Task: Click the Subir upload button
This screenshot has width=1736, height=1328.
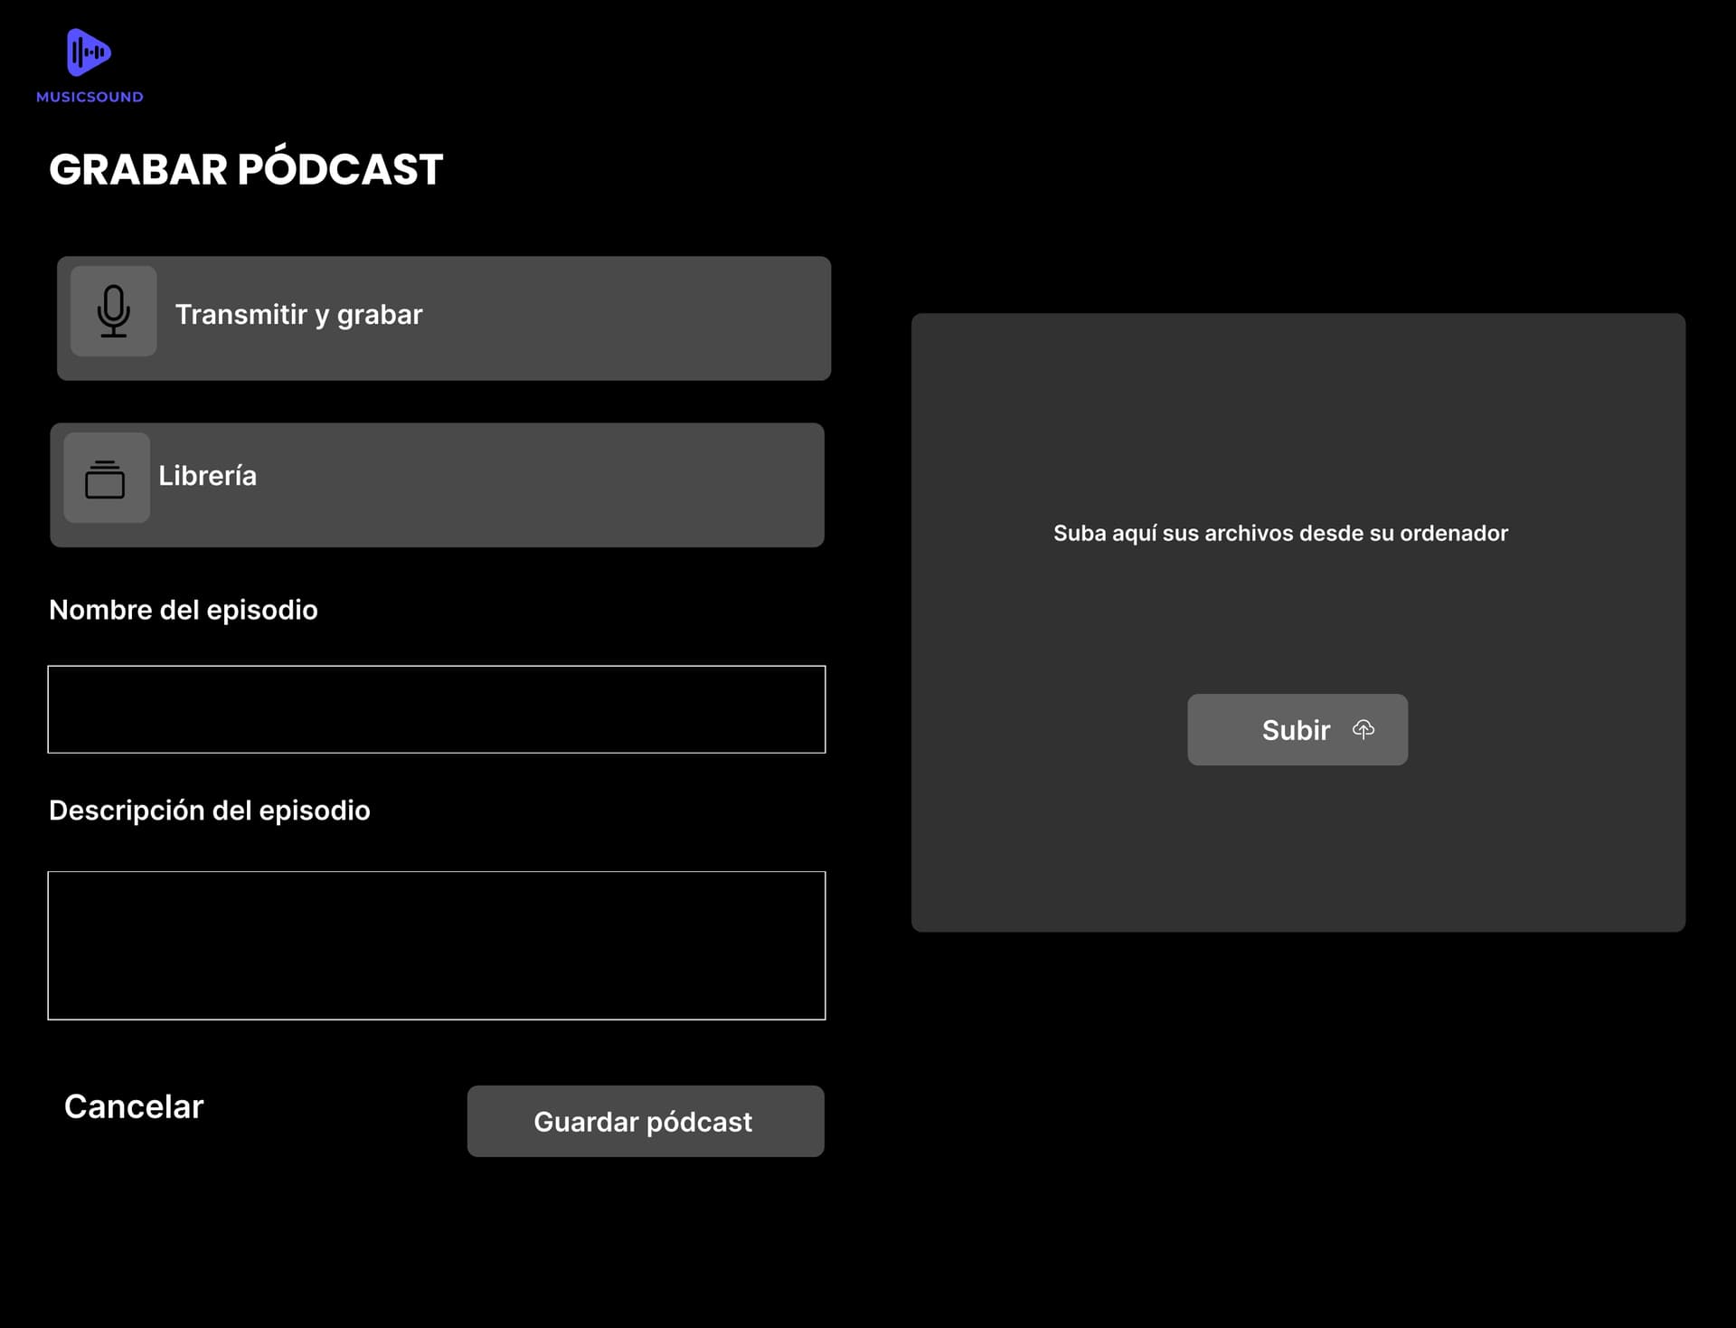Action: point(1297,729)
